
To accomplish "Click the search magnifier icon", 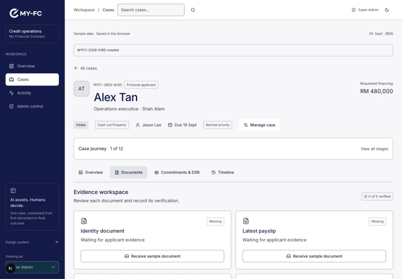I will 193,10.
